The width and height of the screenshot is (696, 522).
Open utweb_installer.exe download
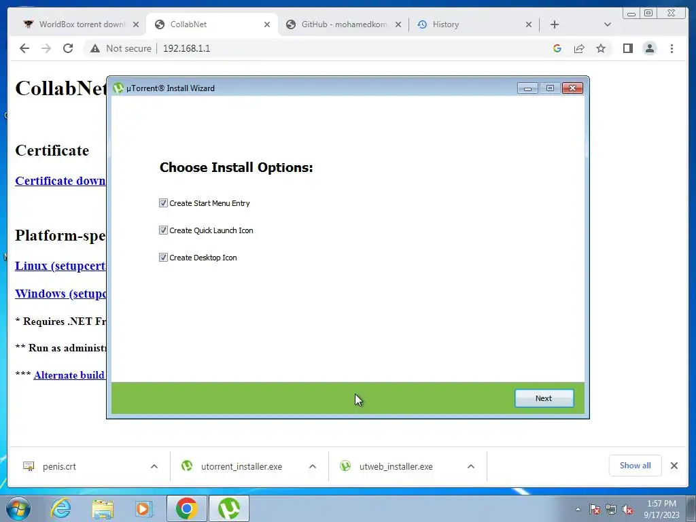pos(396,466)
